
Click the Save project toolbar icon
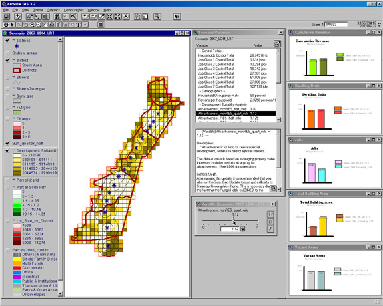tap(6, 17)
